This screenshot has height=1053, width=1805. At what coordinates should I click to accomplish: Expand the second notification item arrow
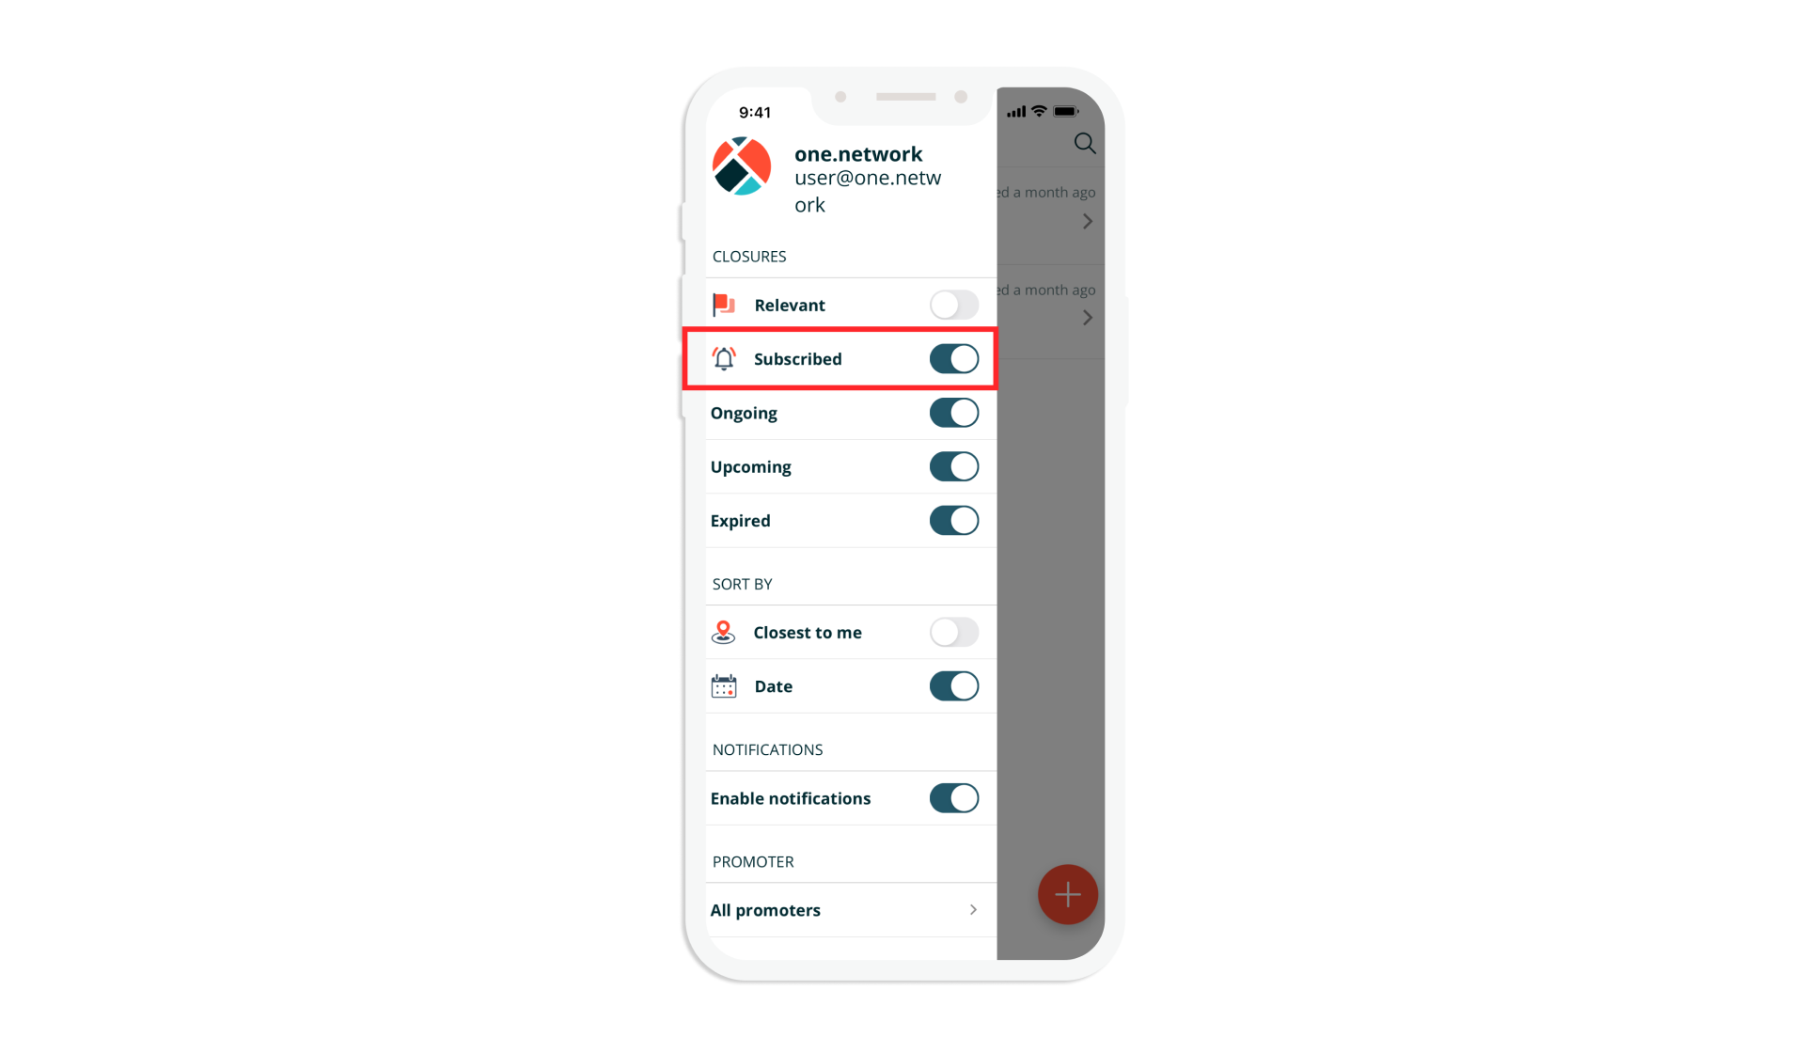click(1087, 317)
